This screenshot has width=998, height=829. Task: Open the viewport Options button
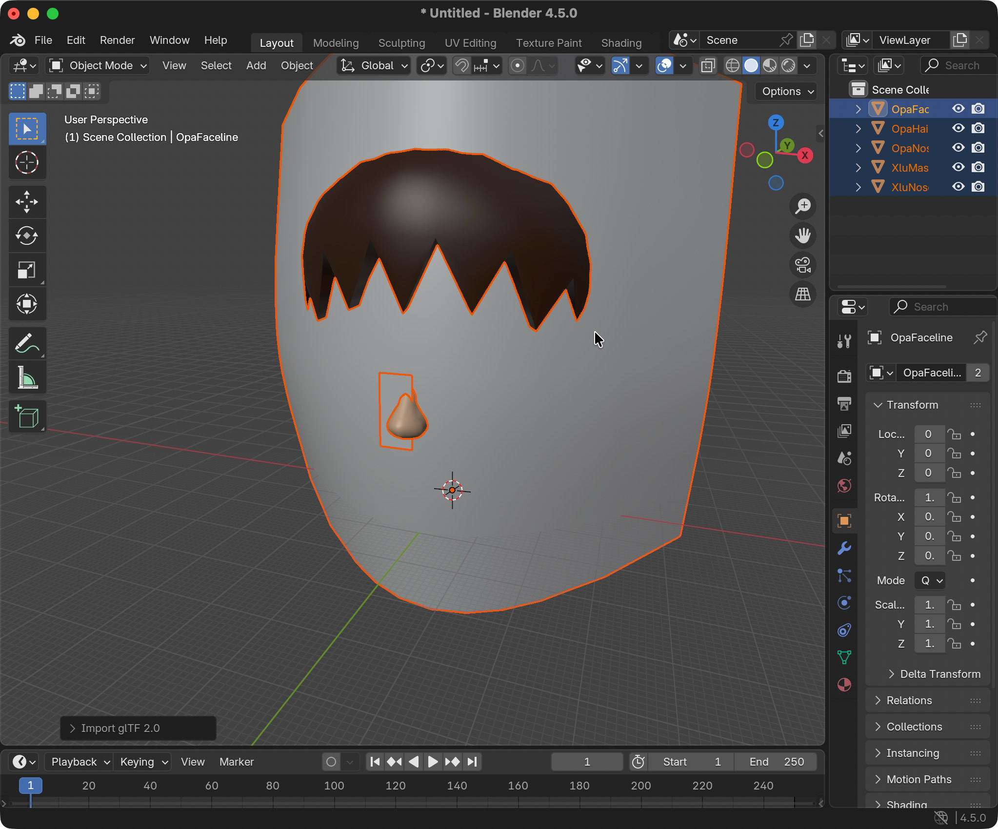[787, 91]
